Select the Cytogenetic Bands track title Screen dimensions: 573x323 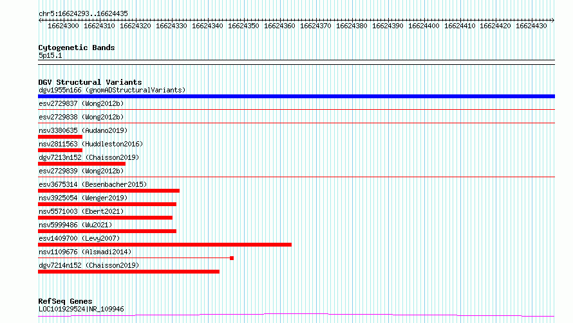pos(77,48)
